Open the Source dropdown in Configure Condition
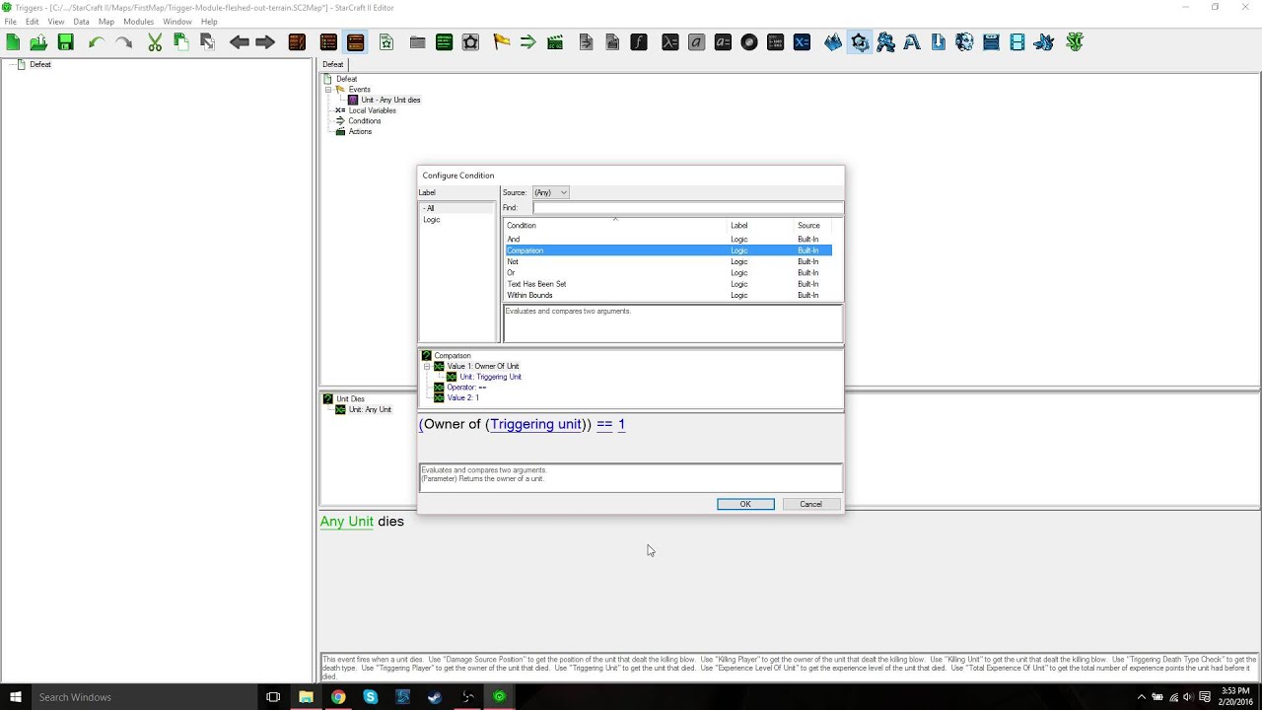Image resolution: width=1262 pixels, height=710 pixels. tap(550, 192)
